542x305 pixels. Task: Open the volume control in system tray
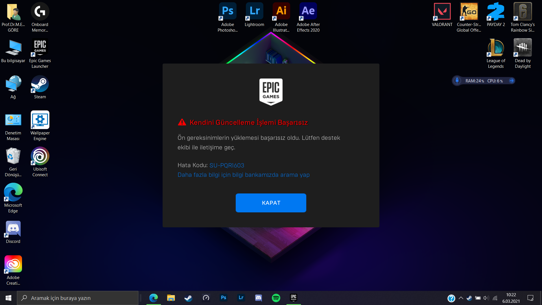coord(486,298)
